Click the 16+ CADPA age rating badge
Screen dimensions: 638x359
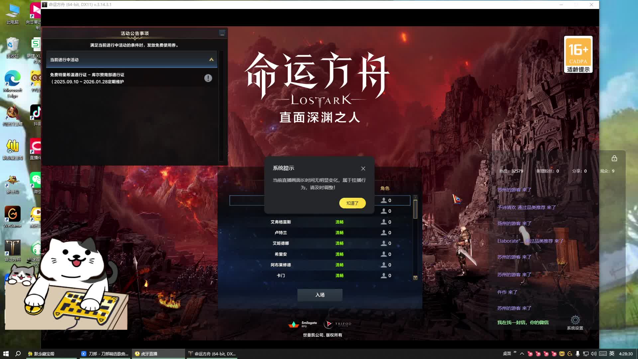(x=578, y=55)
